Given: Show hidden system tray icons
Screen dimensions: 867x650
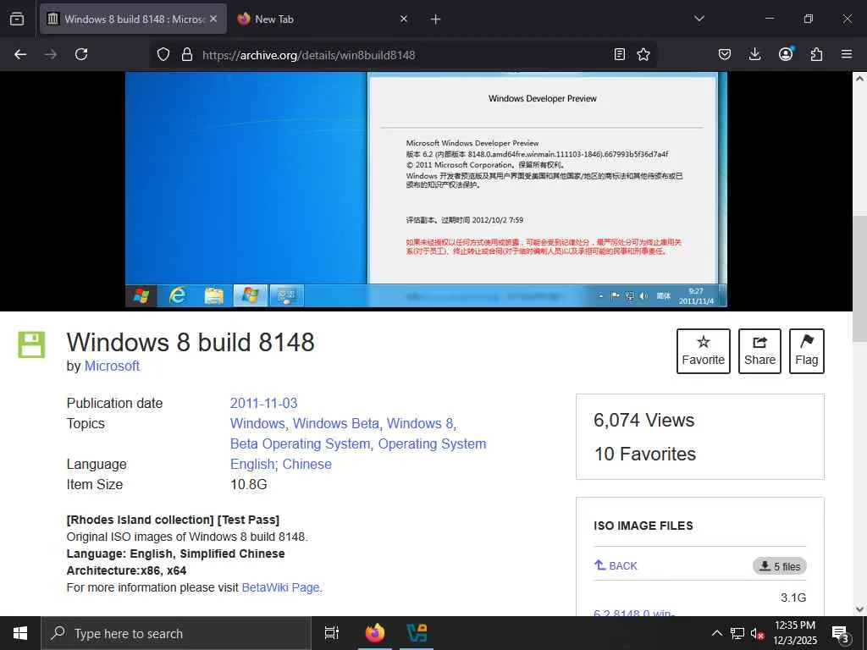Looking at the screenshot, I should (716, 633).
